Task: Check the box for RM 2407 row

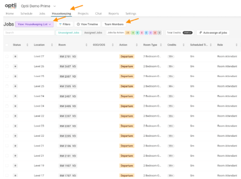Action: [x=7, y=96]
